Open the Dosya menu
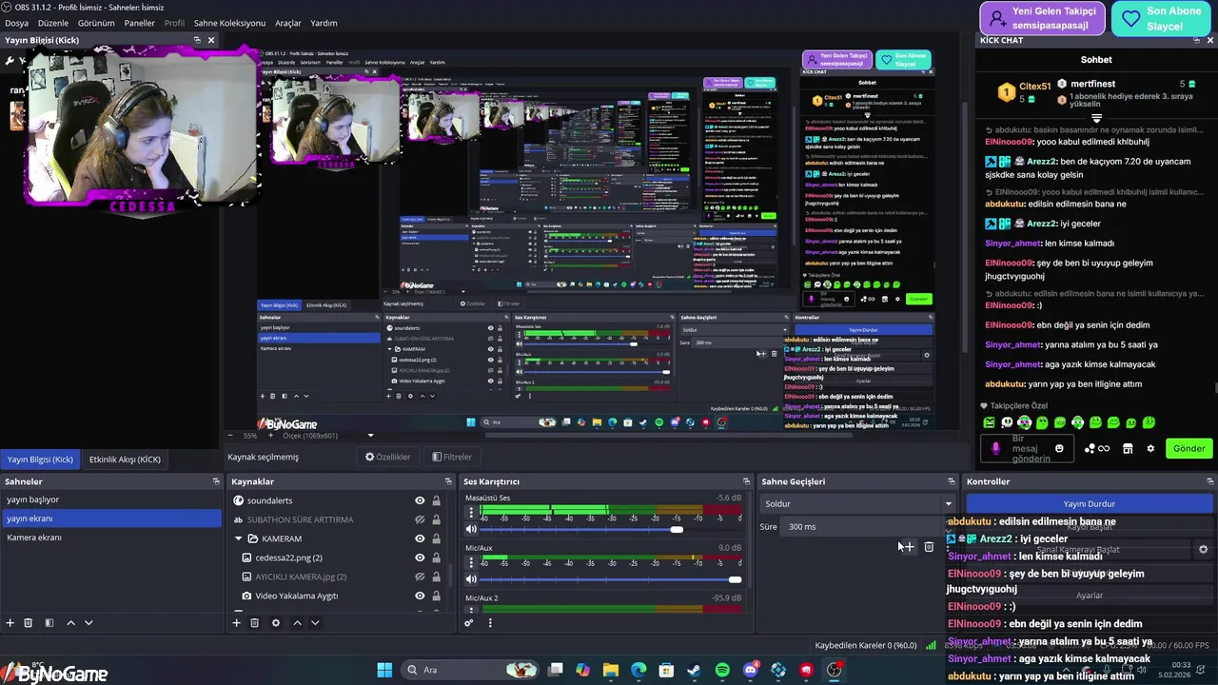The height and width of the screenshot is (685, 1218). (x=16, y=23)
